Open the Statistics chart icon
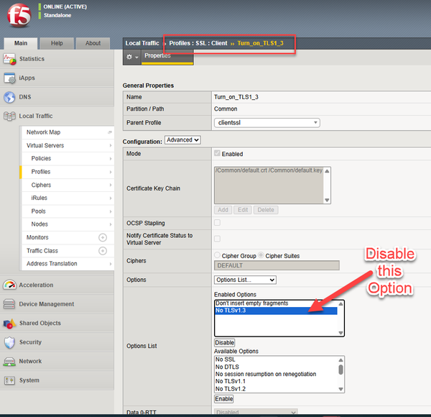Image resolution: width=431 pixels, height=417 pixels. (x=9, y=59)
